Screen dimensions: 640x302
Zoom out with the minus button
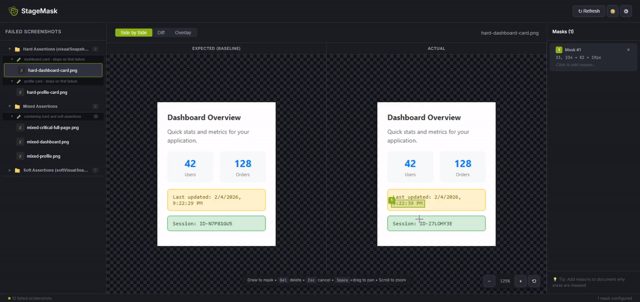[489, 281]
